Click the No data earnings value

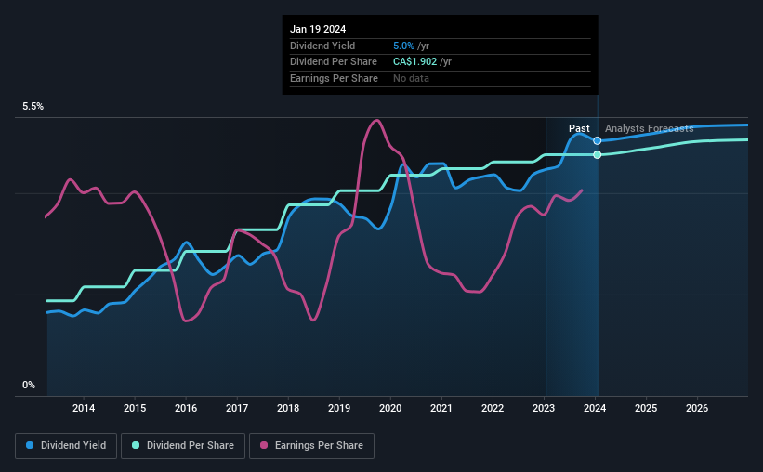point(411,78)
